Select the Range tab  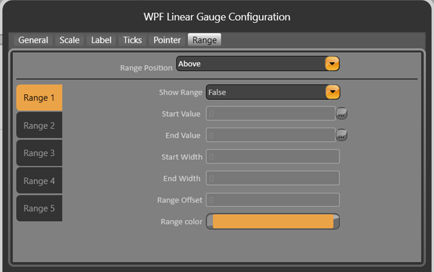204,40
